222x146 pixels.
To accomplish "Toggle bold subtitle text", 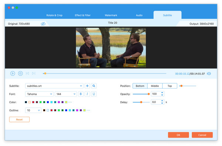I will [81, 94].
